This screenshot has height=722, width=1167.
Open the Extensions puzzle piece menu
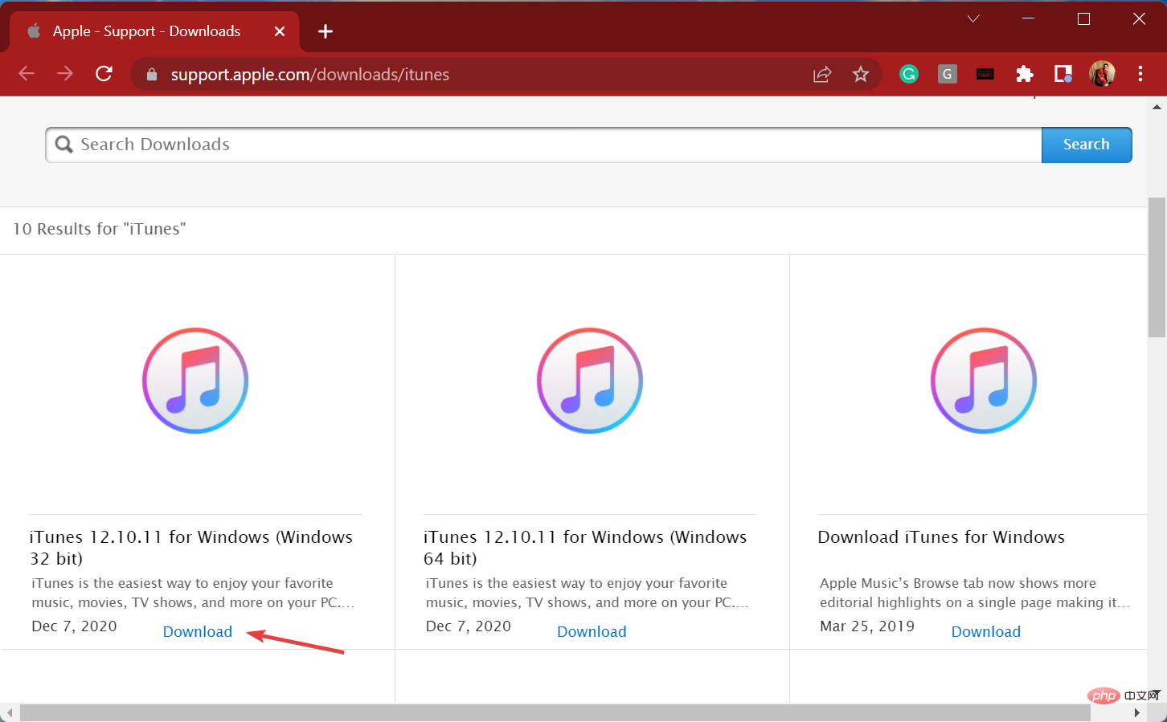click(1024, 75)
